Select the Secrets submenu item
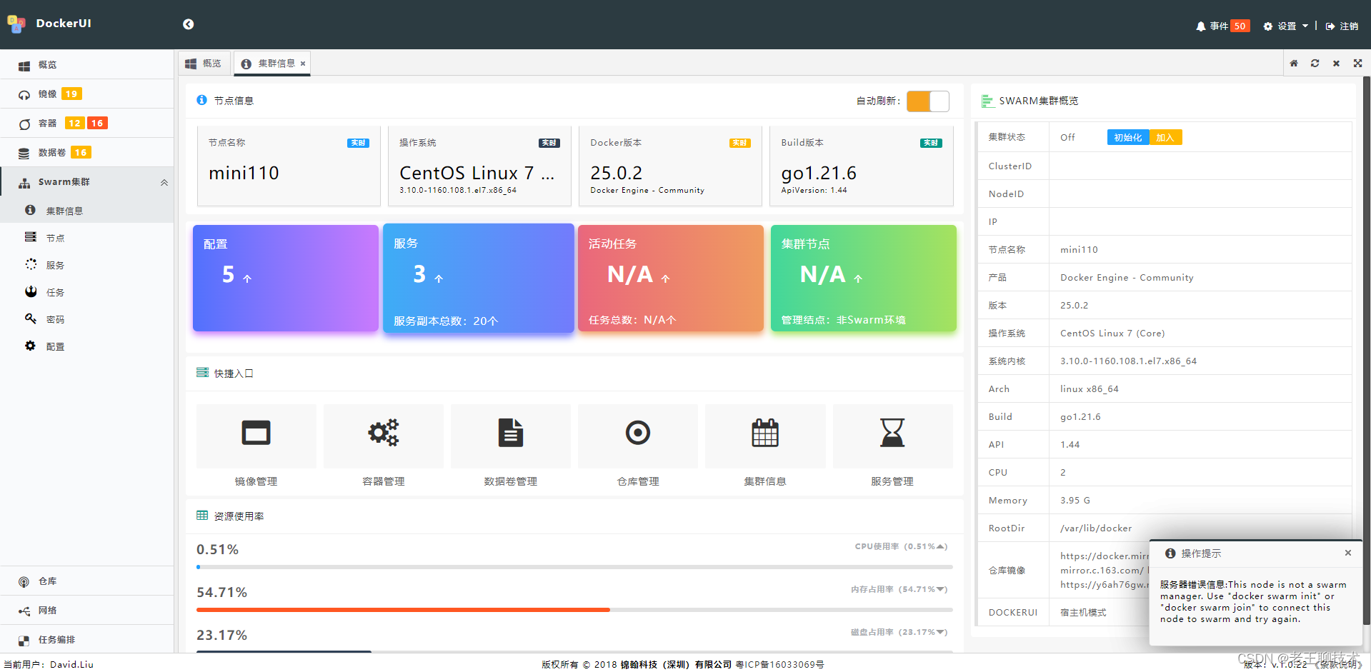This screenshot has width=1371, height=672. pos(86,319)
